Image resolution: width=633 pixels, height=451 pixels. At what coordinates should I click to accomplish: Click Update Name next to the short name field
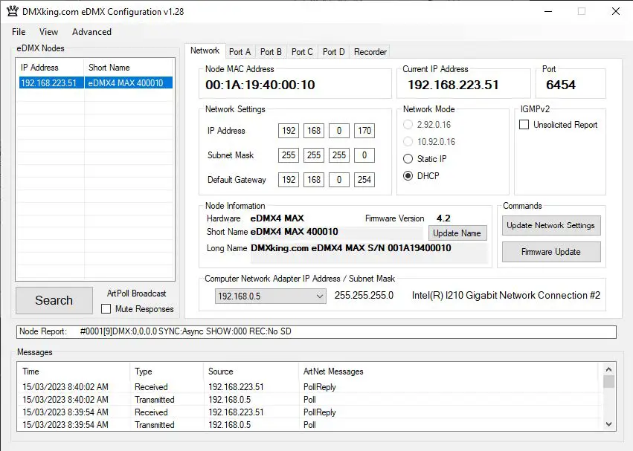point(457,233)
